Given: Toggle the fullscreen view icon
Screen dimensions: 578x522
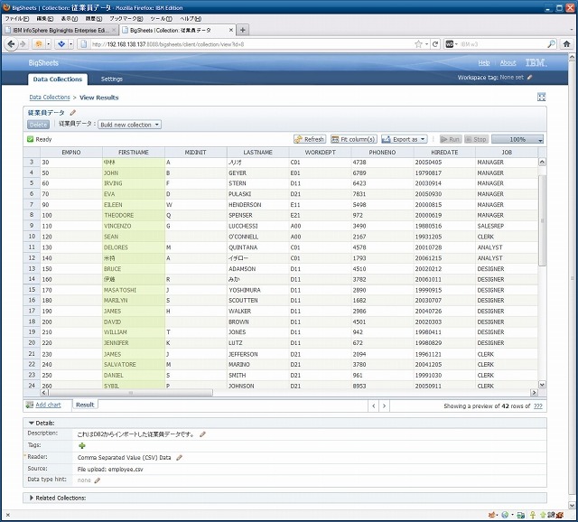Looking at the screenshot, I should pos(541,97).
